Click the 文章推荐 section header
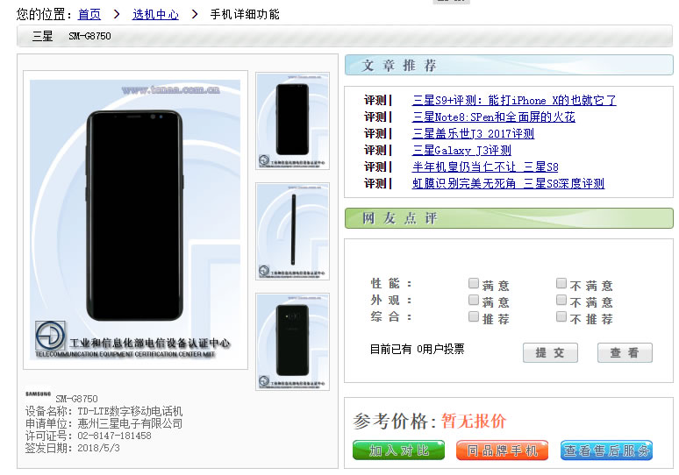Image resolution: width=679 pixels, height=475 pixels. tap(509, 66)
